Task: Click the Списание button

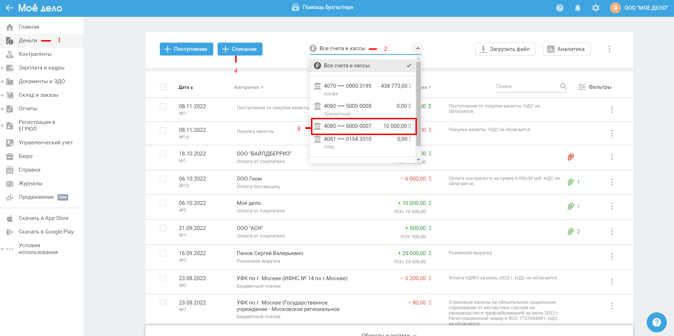Action: click(x=240, y=49)
